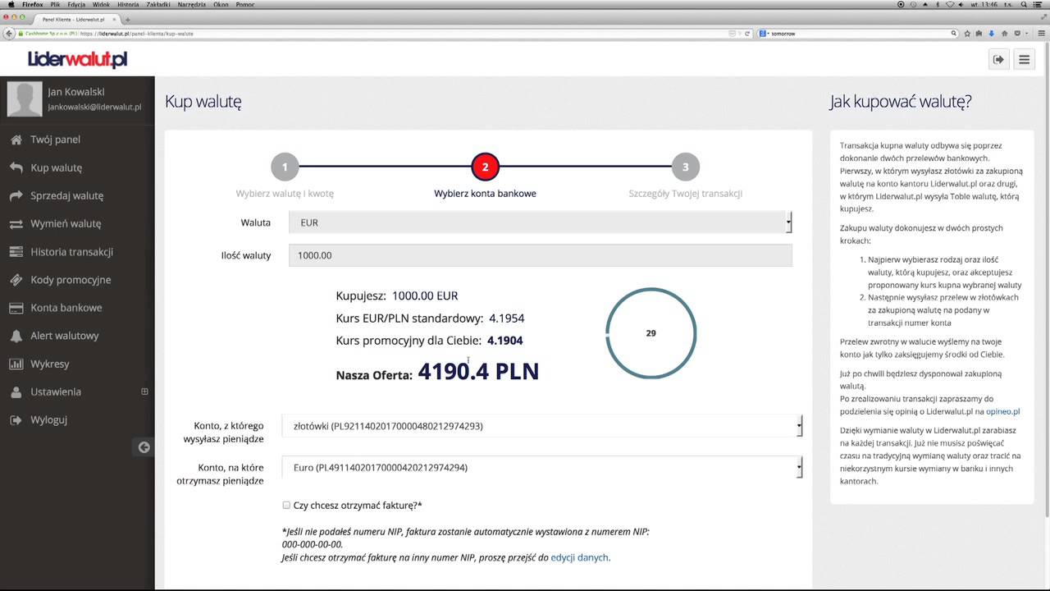This screenshot has height=591, width=1050.
Task: Click the Pocket icon in Firefox toolbar
Action: coord(1017,34)
